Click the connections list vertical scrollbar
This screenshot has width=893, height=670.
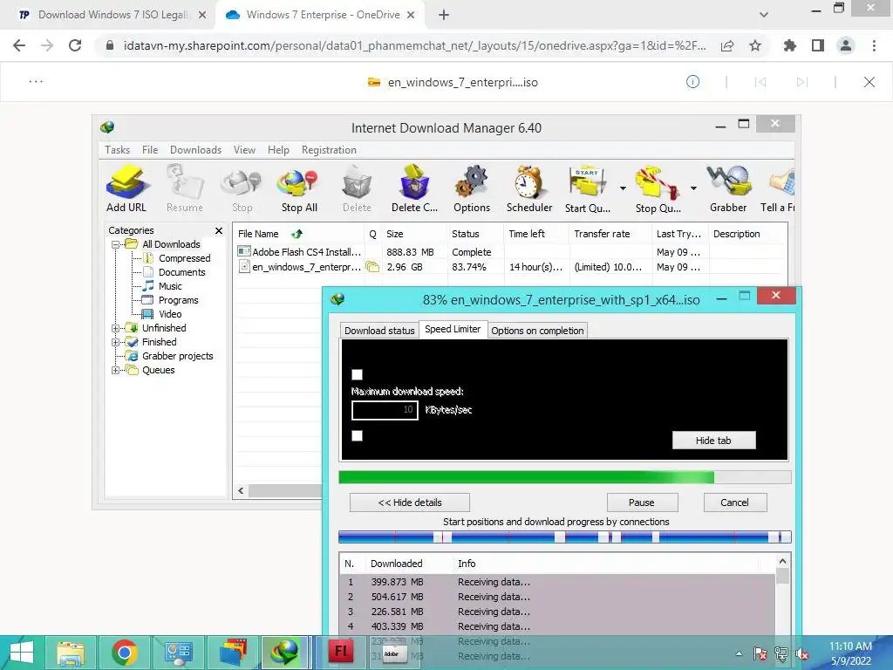[783, 595]
